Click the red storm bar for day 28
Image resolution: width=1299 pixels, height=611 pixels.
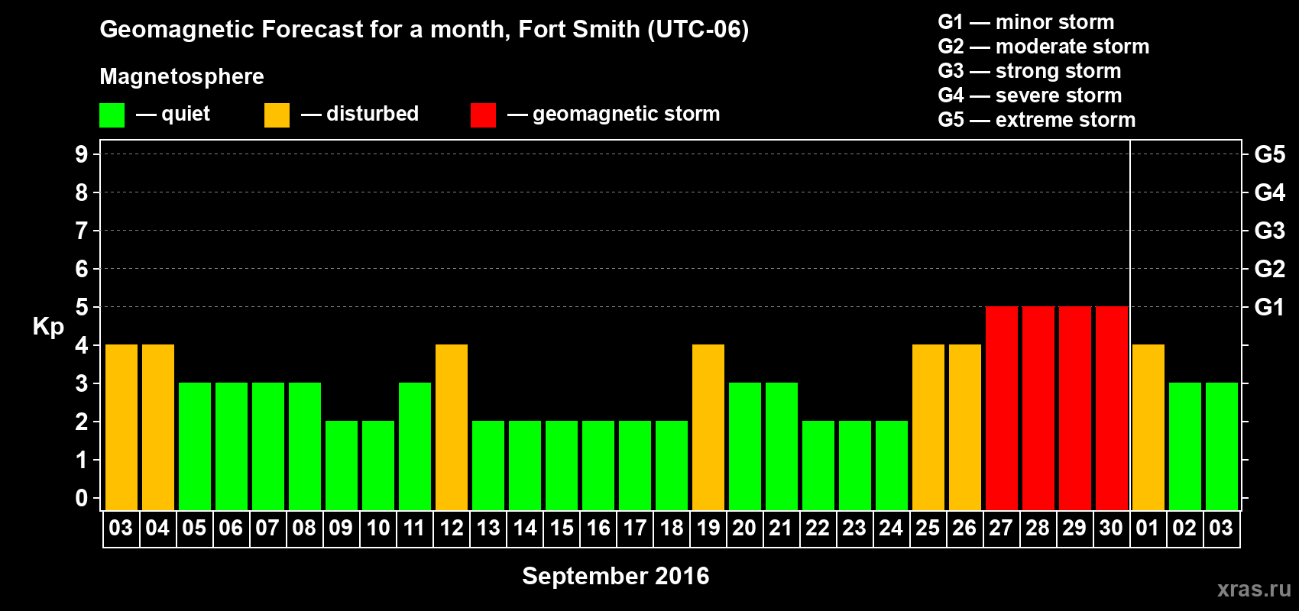pos(1038,409)
